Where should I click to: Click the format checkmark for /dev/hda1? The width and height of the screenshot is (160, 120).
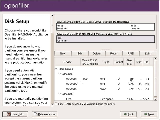119,79
